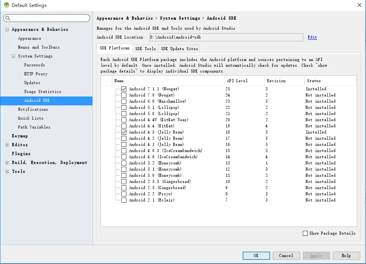Sort by Name column header

pos(168,81)
